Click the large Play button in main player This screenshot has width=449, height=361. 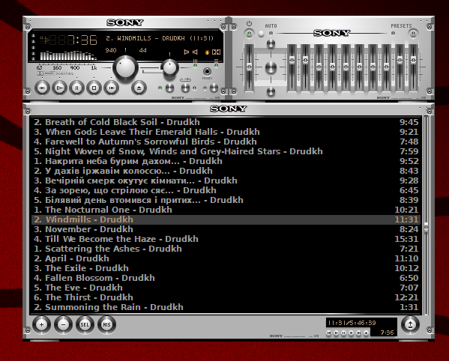point(59,88)
